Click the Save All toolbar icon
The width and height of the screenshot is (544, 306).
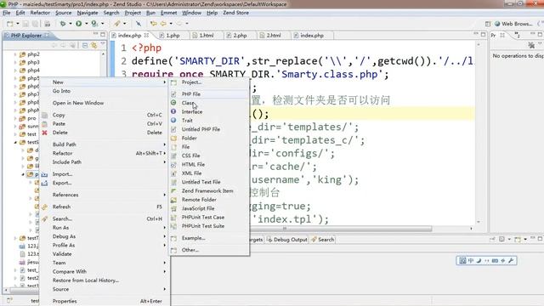pyautogui.click(x=36, y=24)
